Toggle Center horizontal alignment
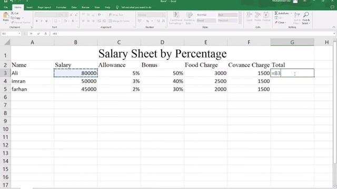The image size is (337, 189). pos(88,21)
